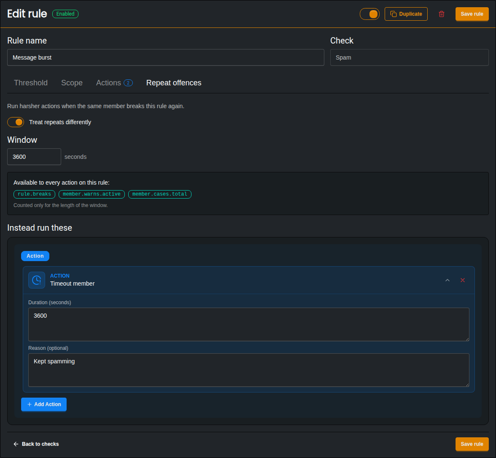This screenshot has width=496, height=458.
Task: Open the Scope tab
Action: (x=72, y=83)
